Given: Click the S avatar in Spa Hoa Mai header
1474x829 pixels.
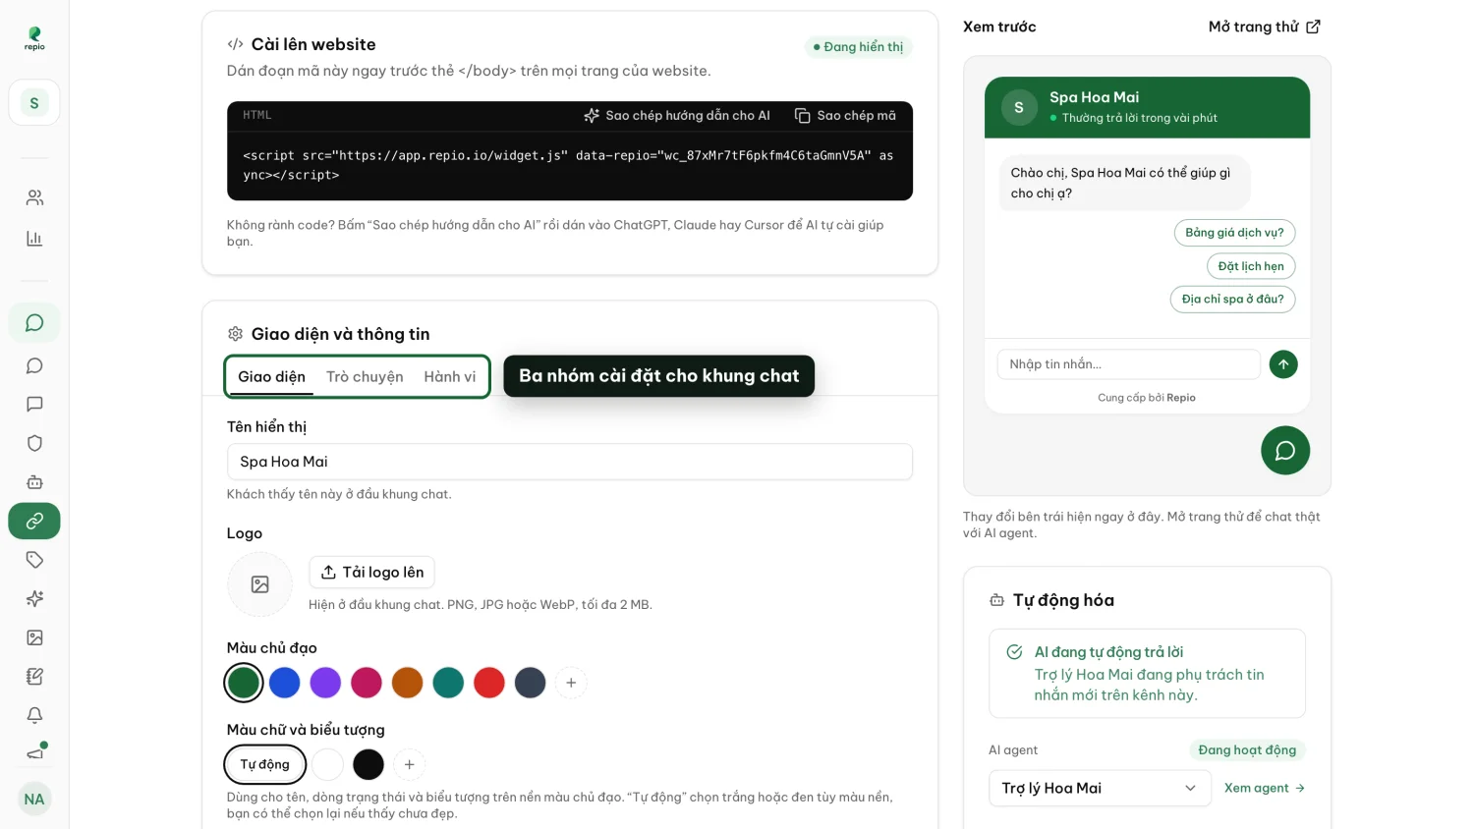Looking at the screenshot, I should click(x=1019, y=107).
